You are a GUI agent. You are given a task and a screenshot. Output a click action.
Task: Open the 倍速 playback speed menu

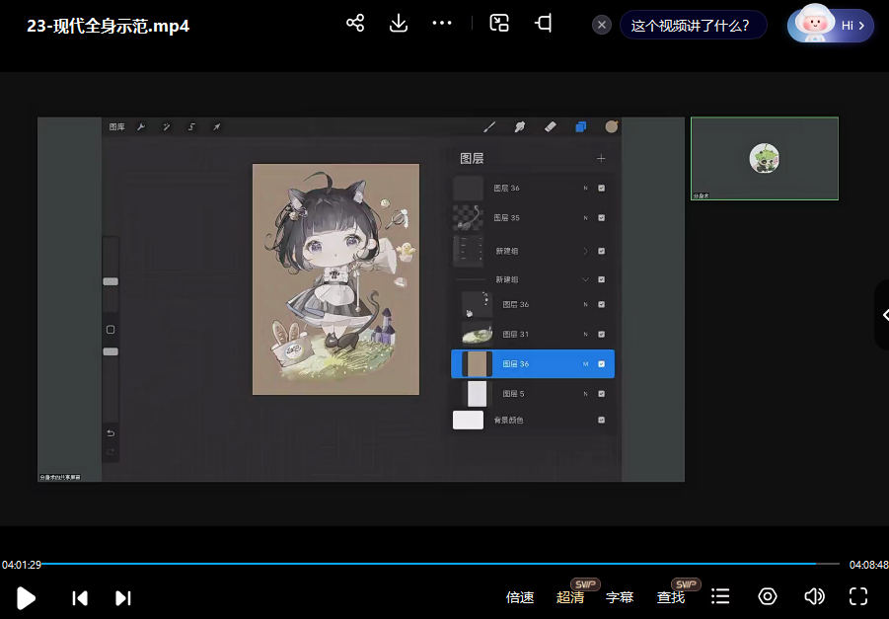pyautogui.click(x=520, y=597)
